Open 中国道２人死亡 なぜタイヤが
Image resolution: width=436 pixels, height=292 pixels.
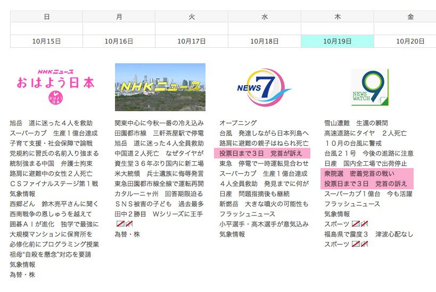point(159,153)
